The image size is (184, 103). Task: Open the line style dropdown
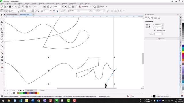90,11
